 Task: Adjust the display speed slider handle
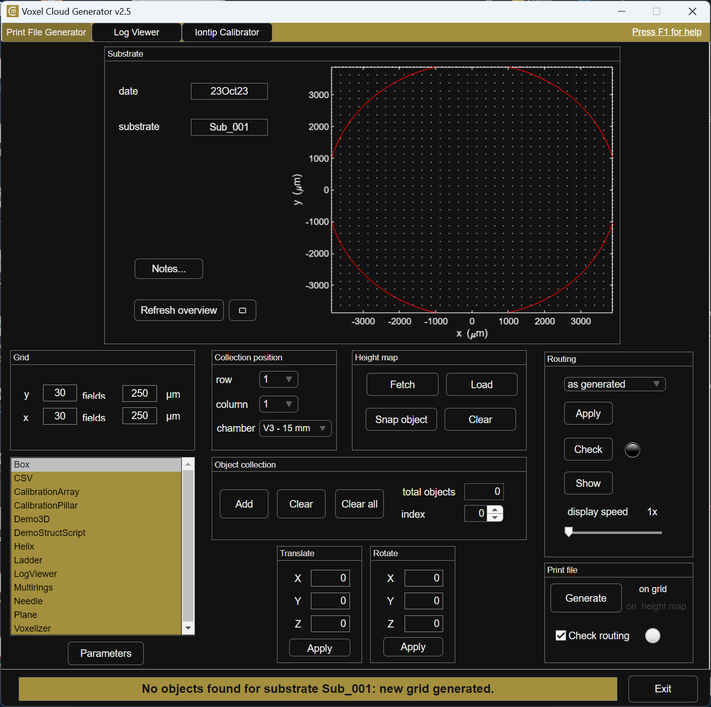click(569, 532)
